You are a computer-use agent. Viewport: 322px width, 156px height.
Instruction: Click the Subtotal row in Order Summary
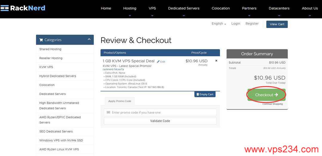(x=257, y=63)
